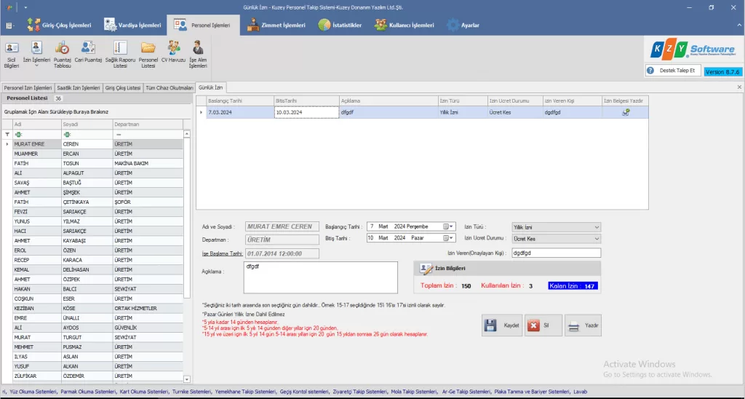The height and width of the screenshot is (399, 745).
Task: Click the Destek Talep Et button
Action: click(672, 71)
